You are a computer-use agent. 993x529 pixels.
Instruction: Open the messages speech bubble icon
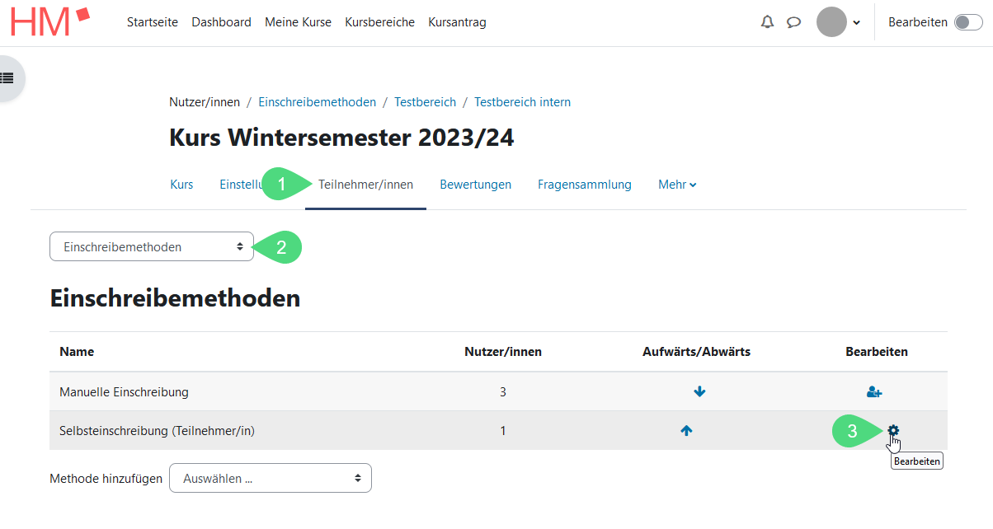click(793, 22)
